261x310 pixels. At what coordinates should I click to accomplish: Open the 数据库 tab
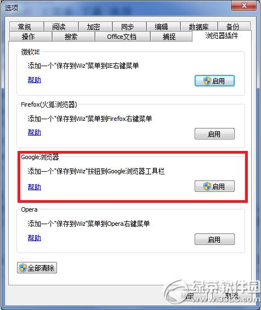coord(199,26)
